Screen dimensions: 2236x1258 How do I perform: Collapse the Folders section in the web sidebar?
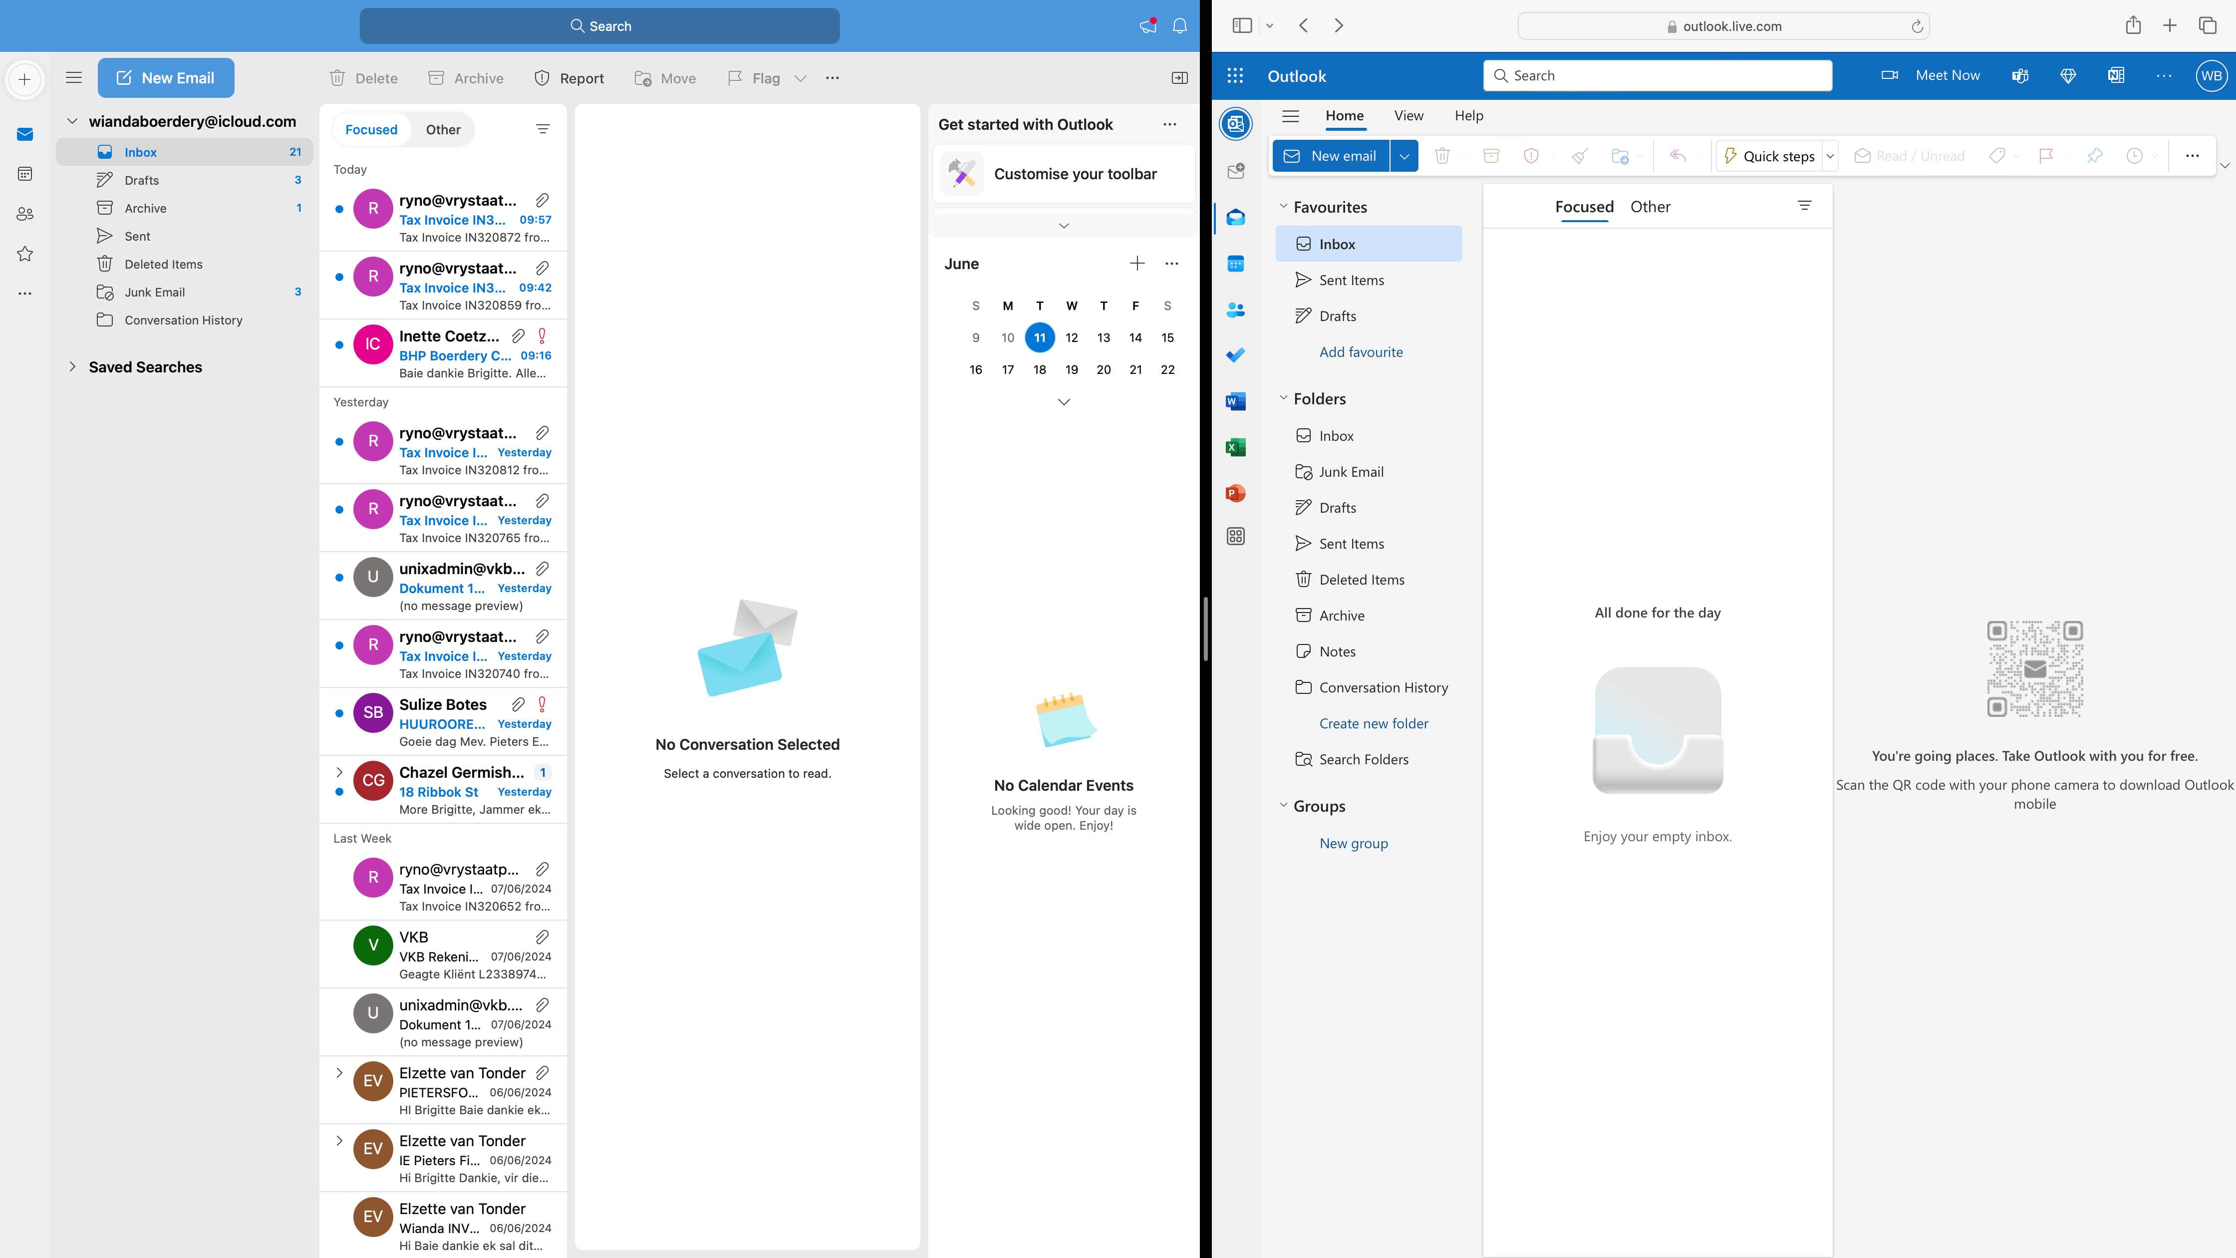tap(1284, 398)
